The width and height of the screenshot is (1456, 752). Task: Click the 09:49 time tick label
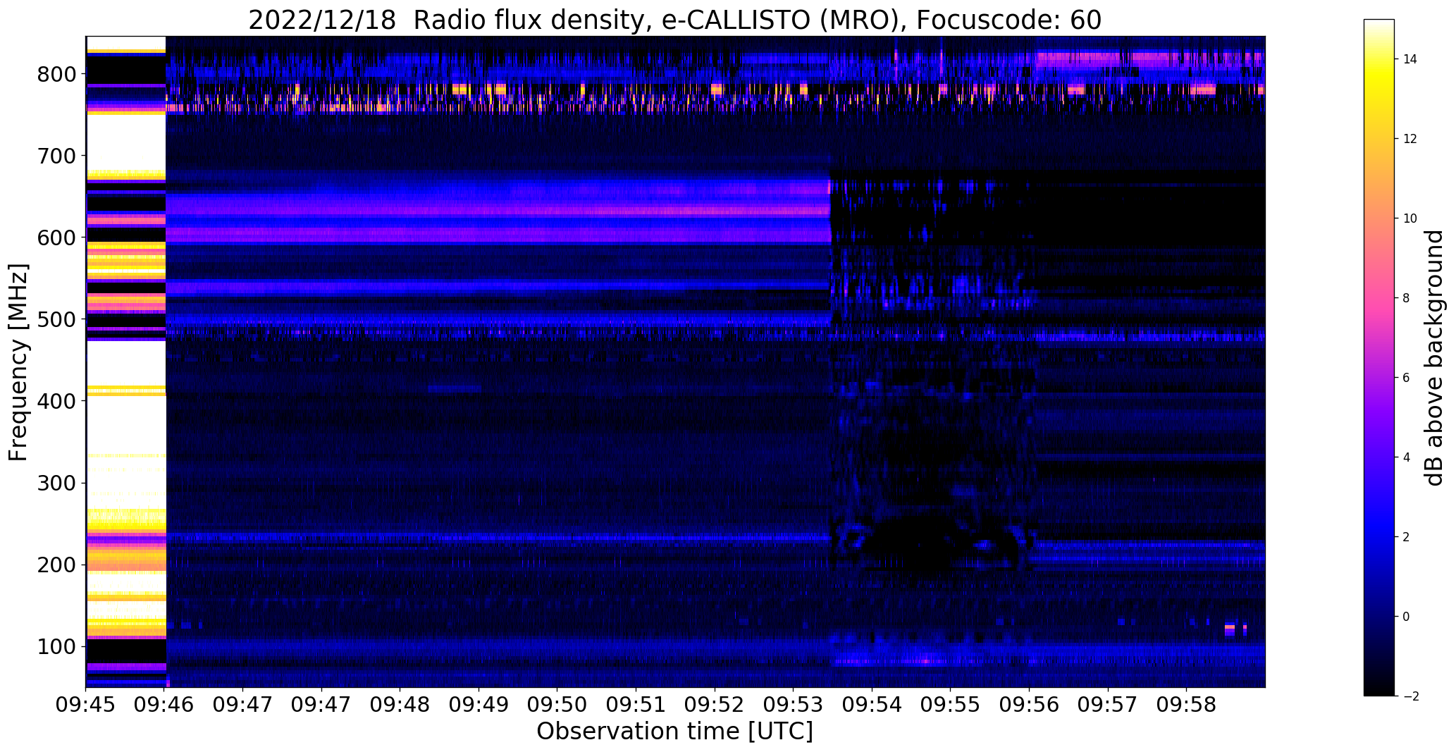[x=479, y=705]
